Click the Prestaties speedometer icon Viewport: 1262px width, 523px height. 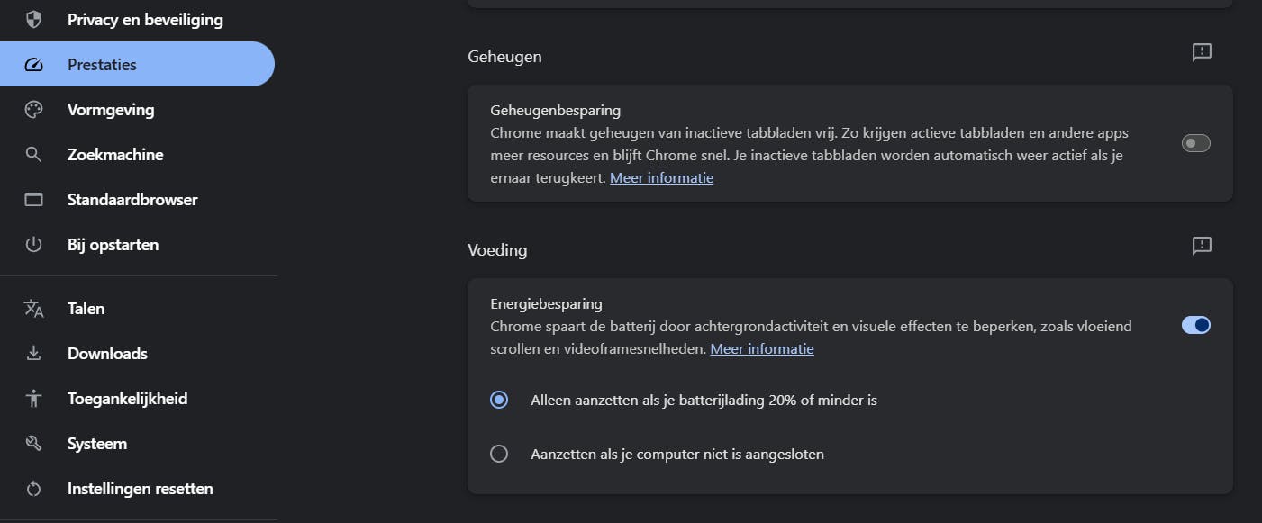33,65
